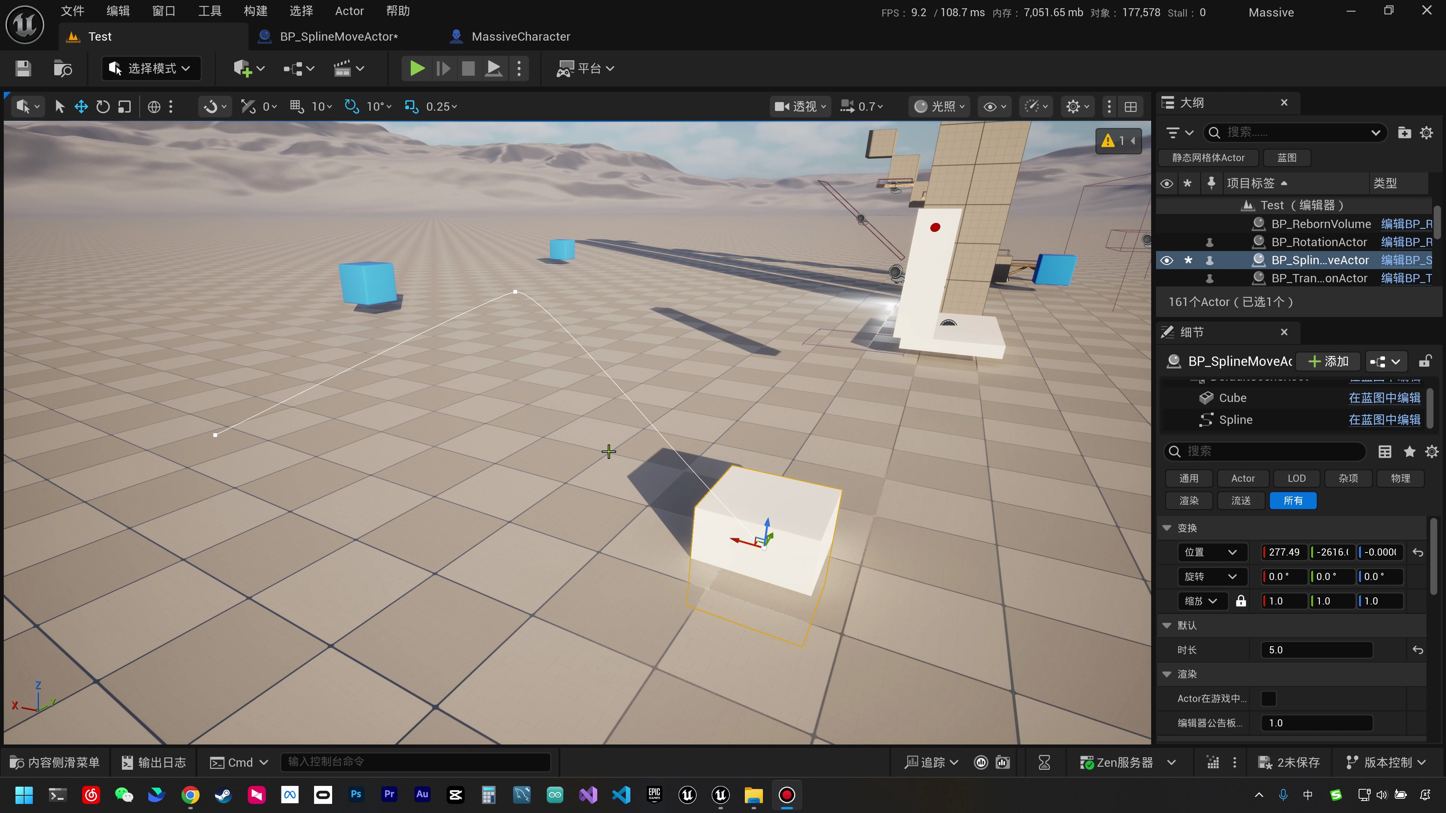Viewport: 1446px width, 813px height.
Task: Toggle rotation snapping icon
Action: (x=352, y=107)
